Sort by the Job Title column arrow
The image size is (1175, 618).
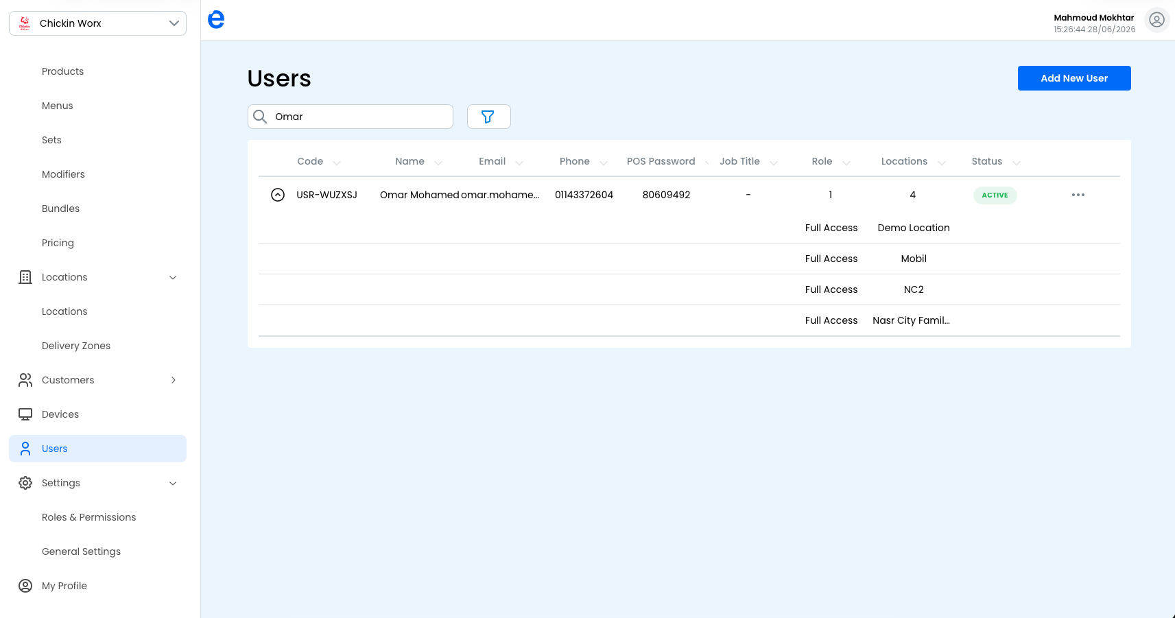774,163
